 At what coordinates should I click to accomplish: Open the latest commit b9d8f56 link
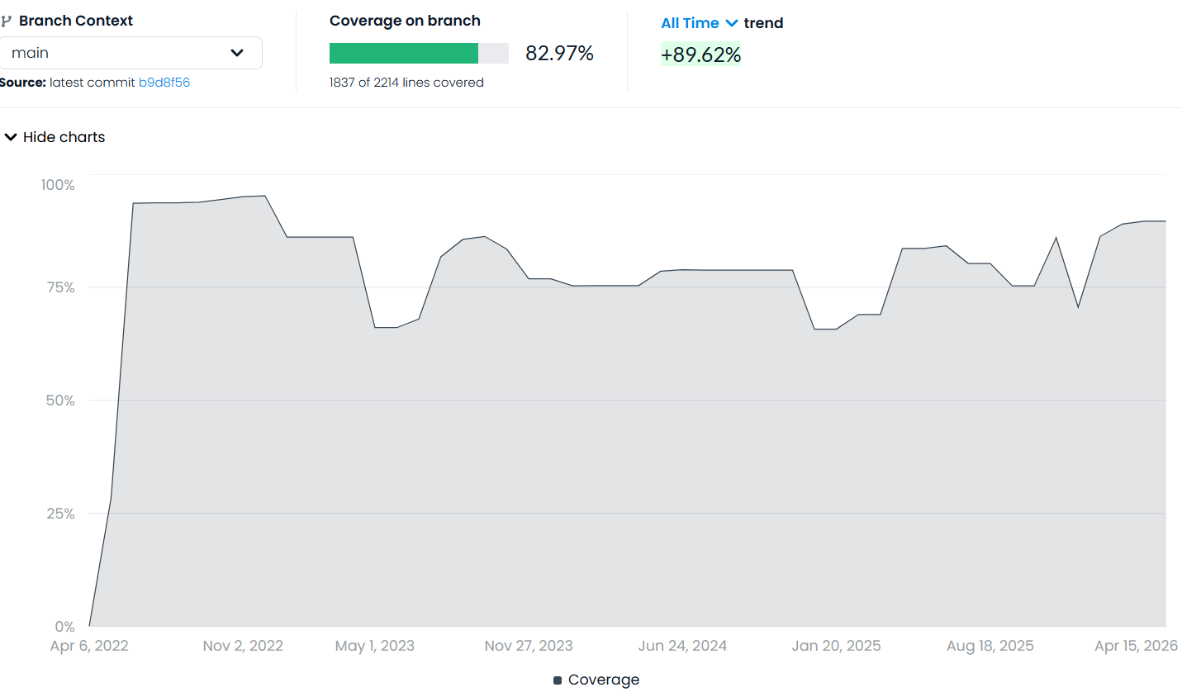point(164,83)
